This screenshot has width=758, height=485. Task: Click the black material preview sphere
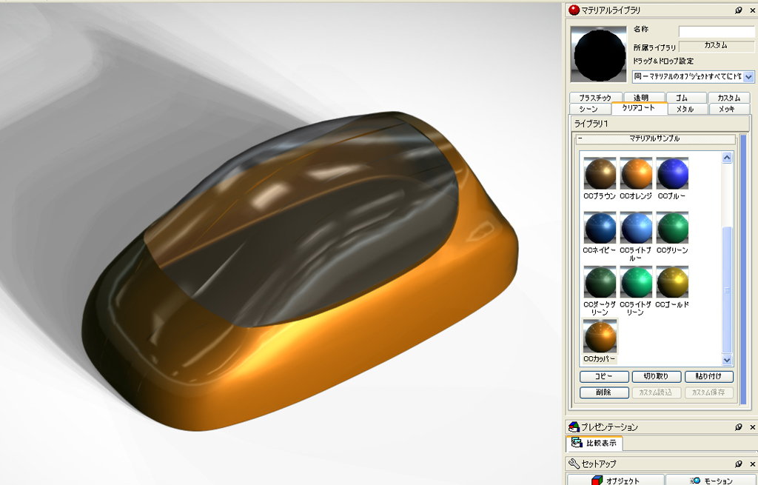[x=599, y=55]
